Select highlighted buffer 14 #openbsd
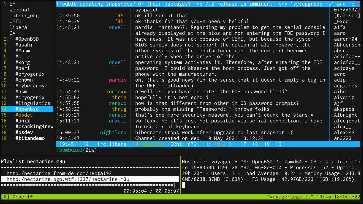The height and width of the screenshot is (204, 363). click(27, 109)
